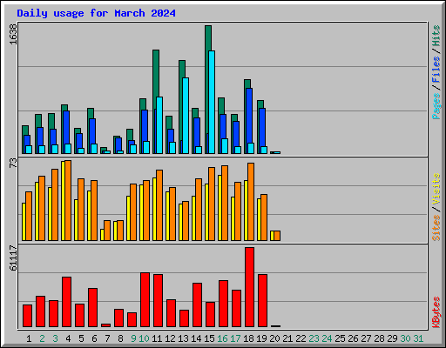Click day 23 on the x-axis
446x348 pixels.
tap(314, 338)
